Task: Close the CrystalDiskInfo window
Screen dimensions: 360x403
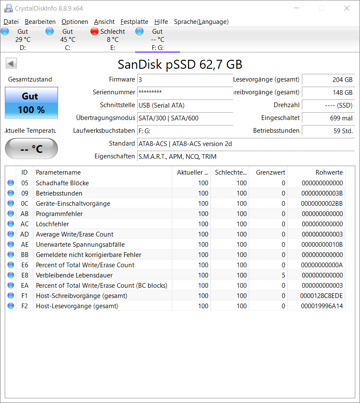Action: (x=347, y=8)
